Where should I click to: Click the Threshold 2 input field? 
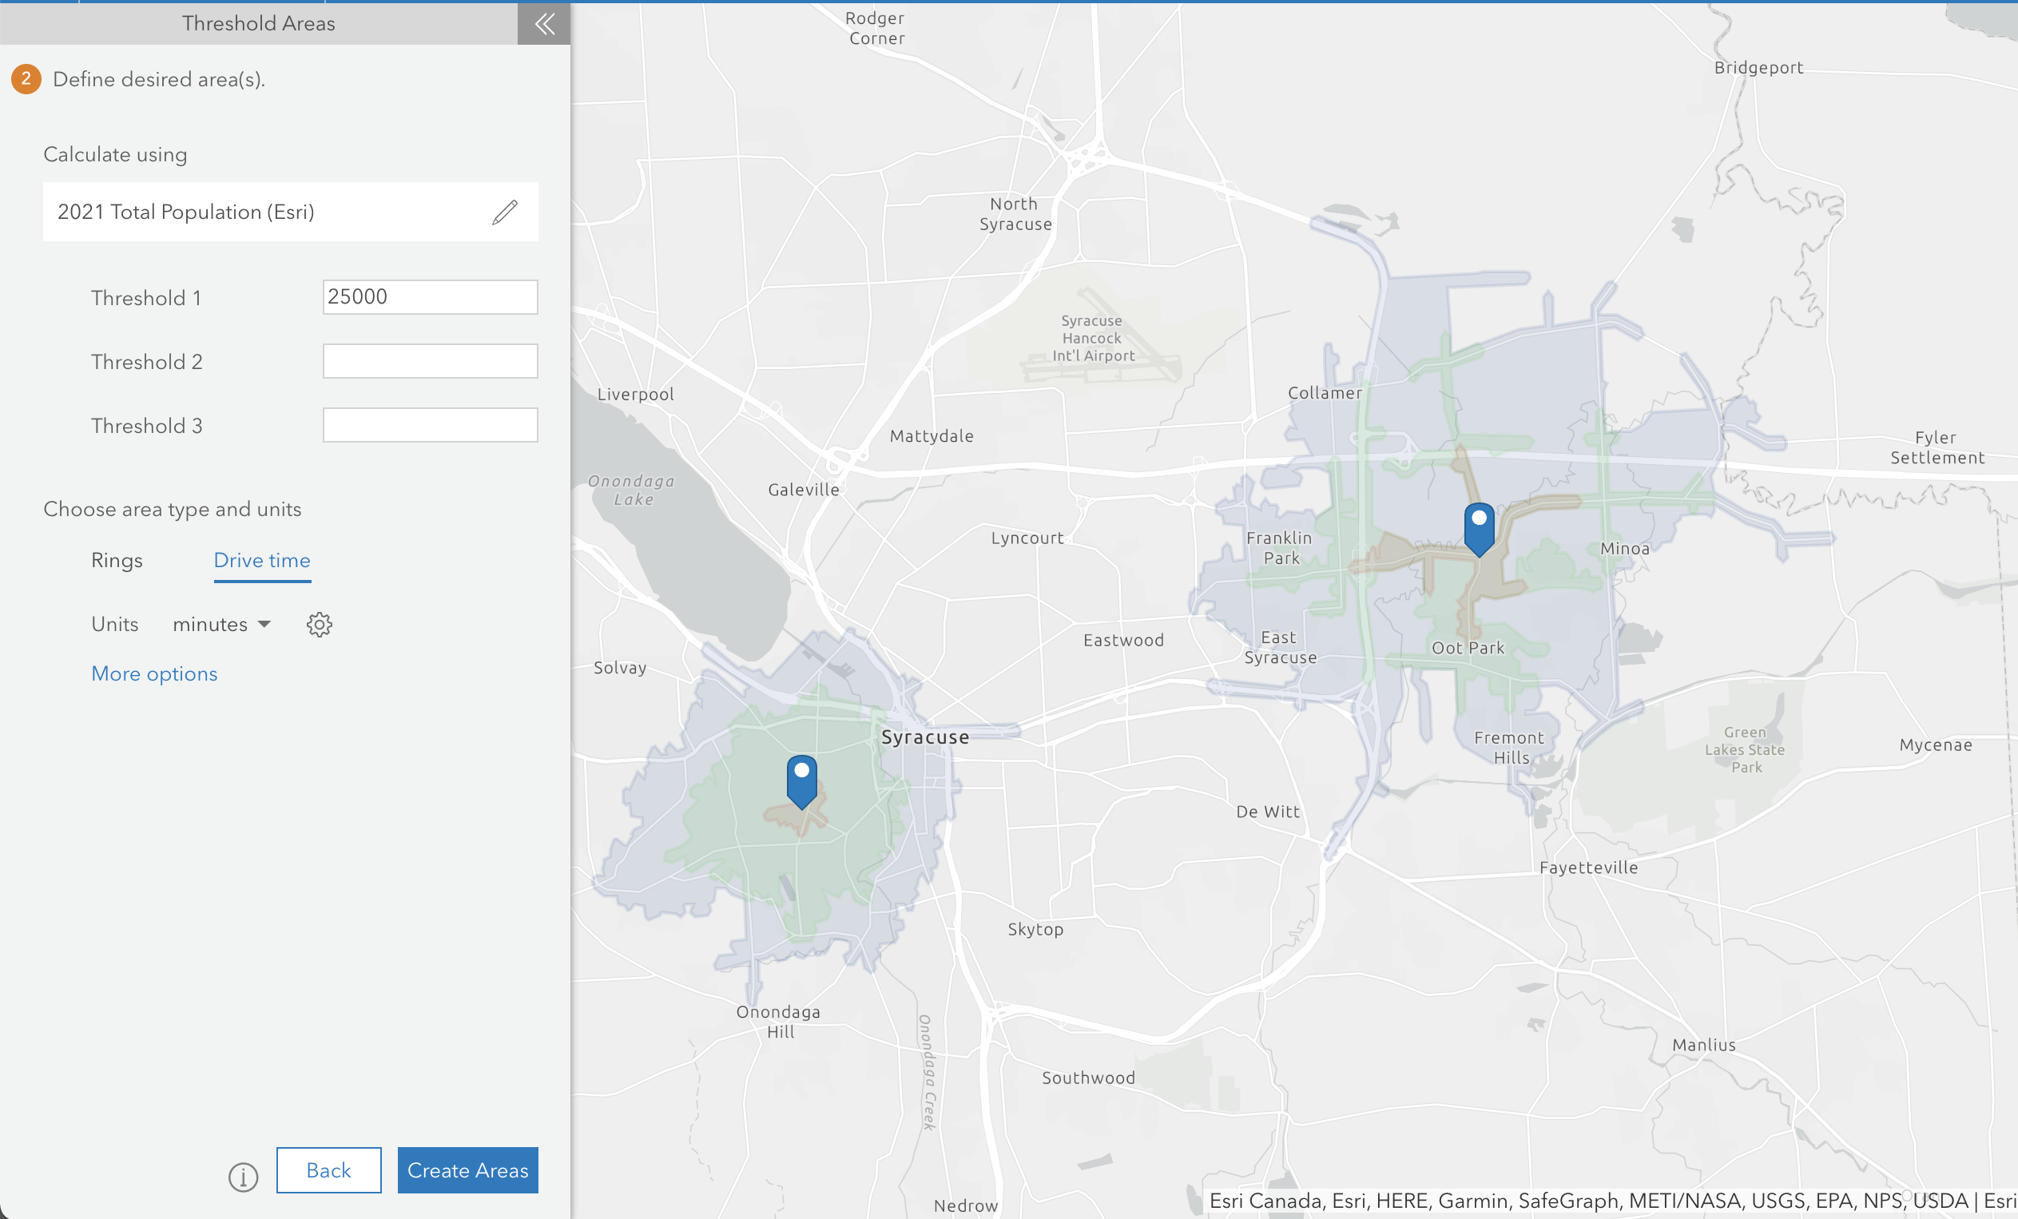tap(430, 361)
